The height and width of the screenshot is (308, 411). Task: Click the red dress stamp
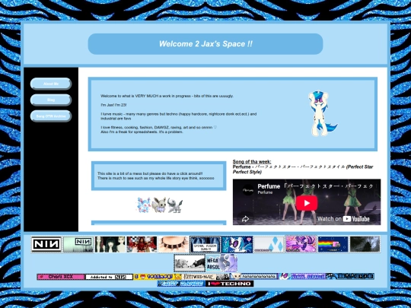[x=142, y=244]
